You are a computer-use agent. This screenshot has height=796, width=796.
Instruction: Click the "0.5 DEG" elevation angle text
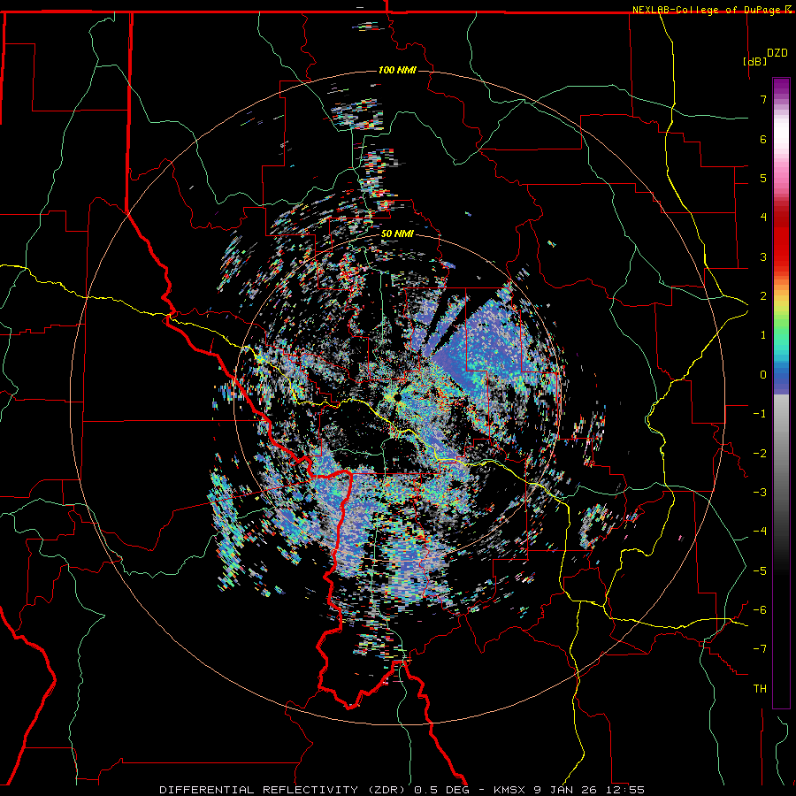(x=440, y=790)
